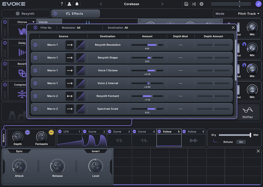The image size is (263, 187).
Task: Toggle power for Resynth Shape modulation row
Action: tap(35, 58)
